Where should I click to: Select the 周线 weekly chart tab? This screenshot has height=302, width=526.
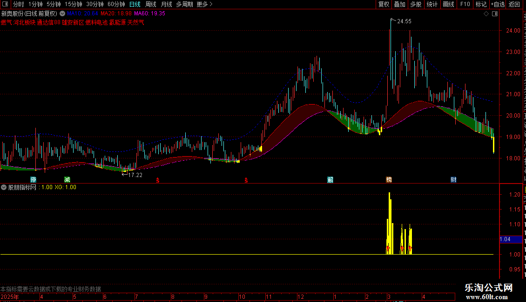[151, 4]
